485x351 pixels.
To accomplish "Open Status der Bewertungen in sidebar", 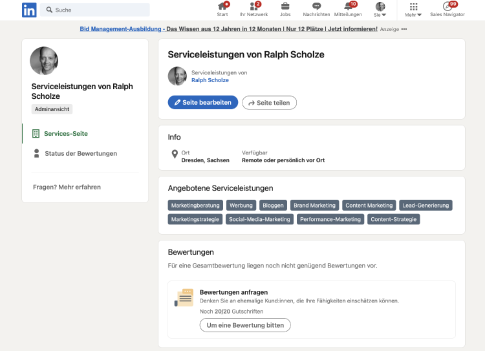I will [x=80, y=154].
